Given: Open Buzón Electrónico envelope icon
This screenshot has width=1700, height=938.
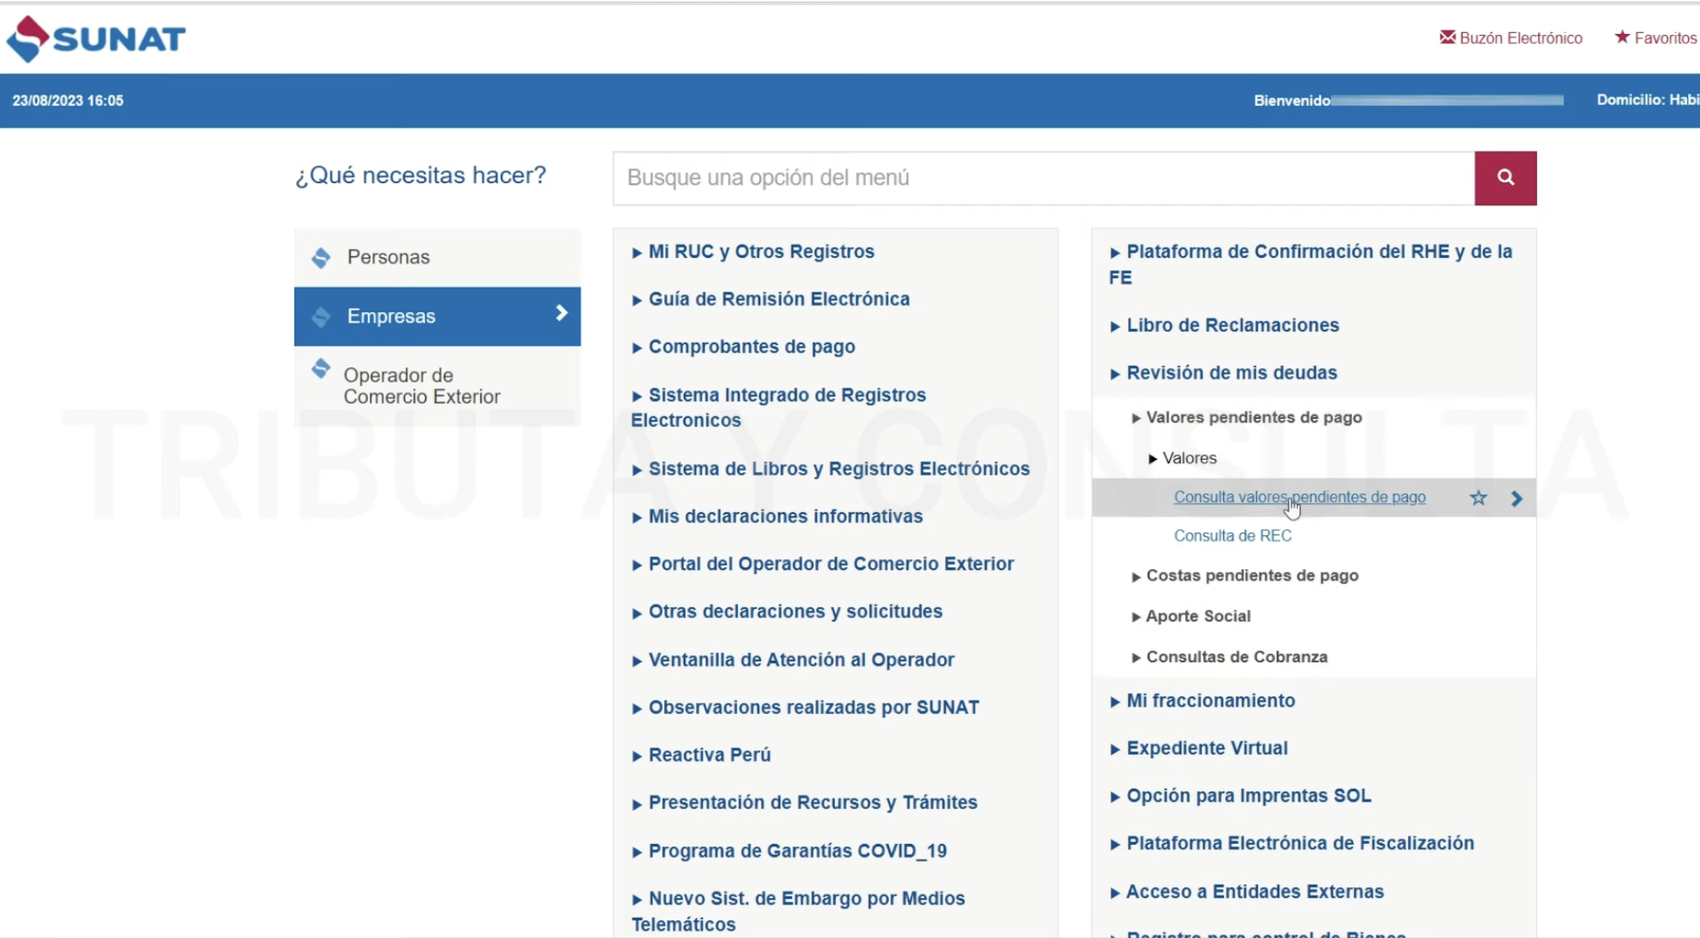Looking at the screenshot, I should pyautogui.click(x=1447, y=37).
